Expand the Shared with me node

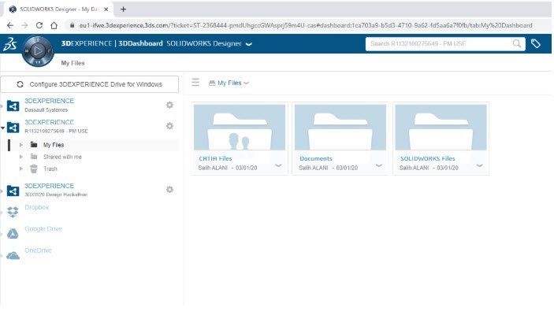pyautogui.click(x=20, y=157)
